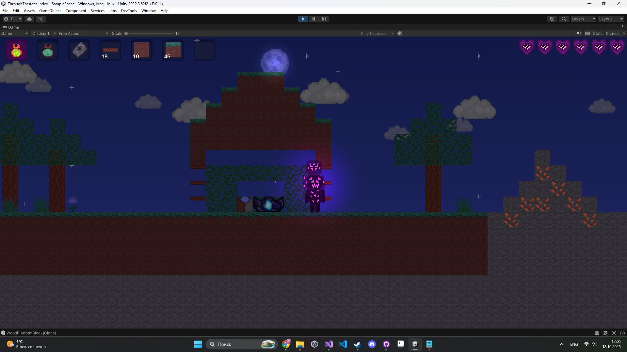The height and width of the screenshot is (352, 627).
Task: Toggle Mute Audio in Game view
Action: (579, 33)
